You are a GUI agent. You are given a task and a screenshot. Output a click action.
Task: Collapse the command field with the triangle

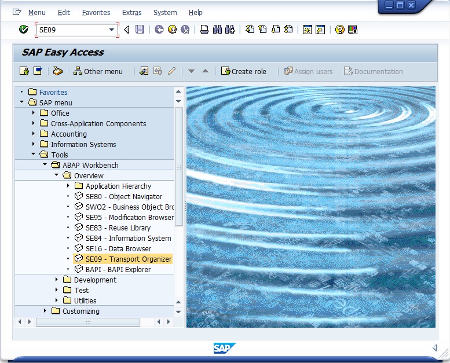point(127,30)
